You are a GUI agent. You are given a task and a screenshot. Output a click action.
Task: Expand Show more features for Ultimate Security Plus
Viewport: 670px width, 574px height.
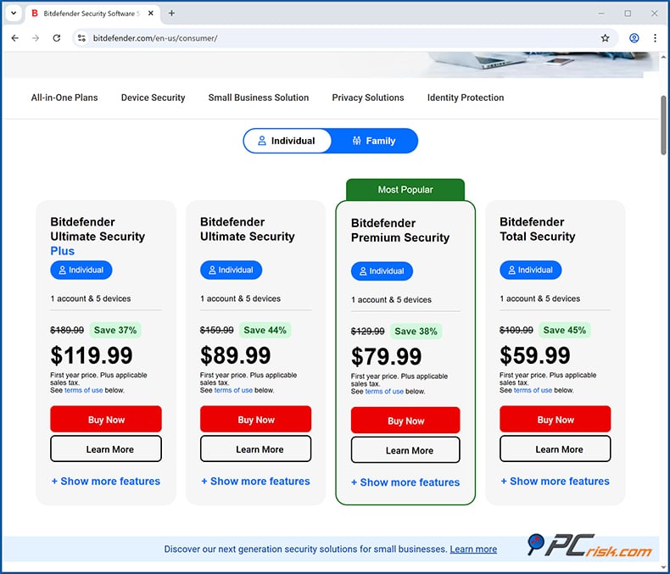(106, 482)
